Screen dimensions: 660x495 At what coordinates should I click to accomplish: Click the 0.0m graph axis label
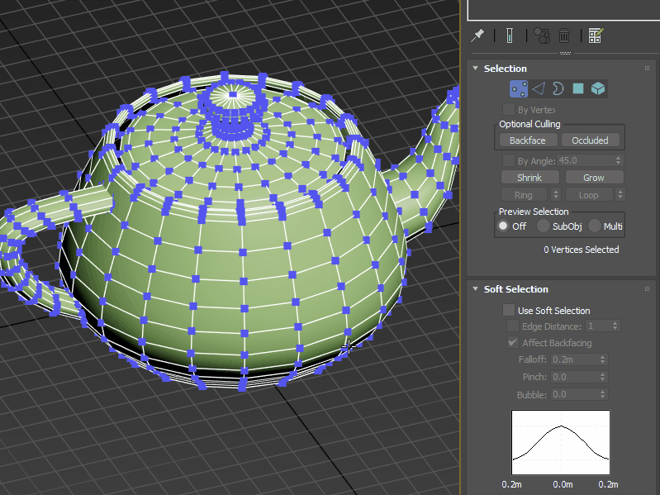(563, 484)
